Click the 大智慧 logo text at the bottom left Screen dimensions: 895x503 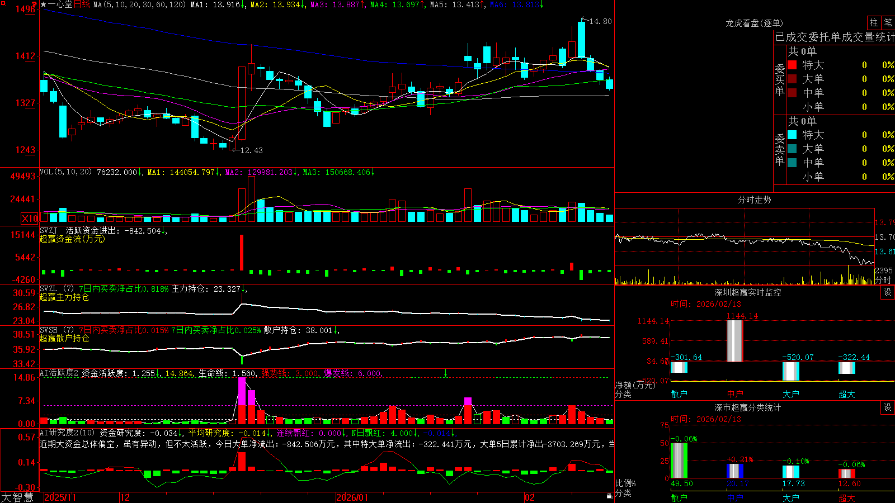coord(17,497)
